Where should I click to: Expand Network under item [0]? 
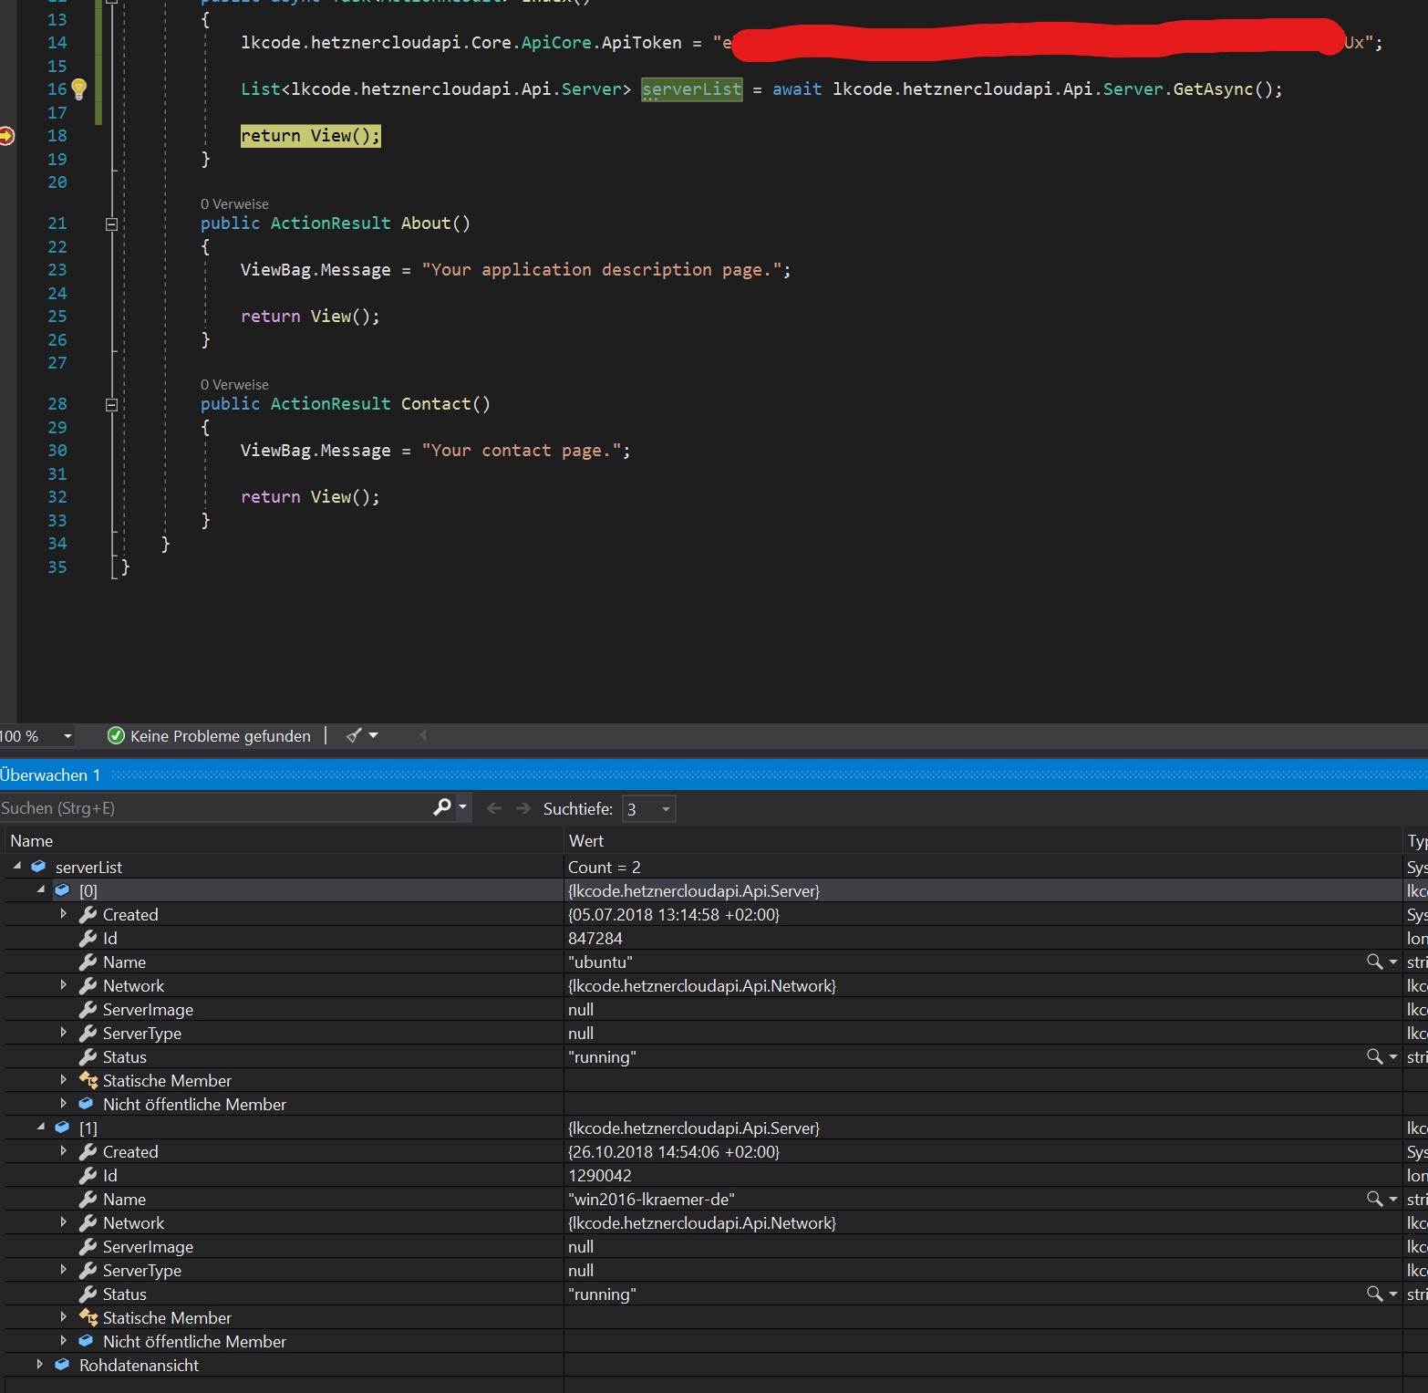point(64,985)
